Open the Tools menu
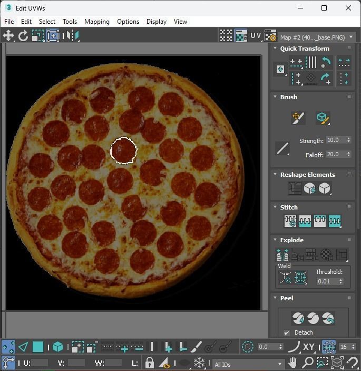Viewport: 361px width, 371px height. tap(70, 22)
